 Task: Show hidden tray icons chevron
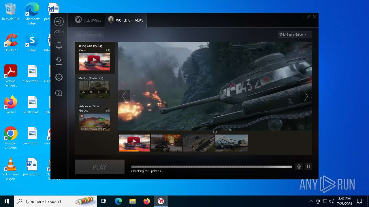click(x=311, y=201)
